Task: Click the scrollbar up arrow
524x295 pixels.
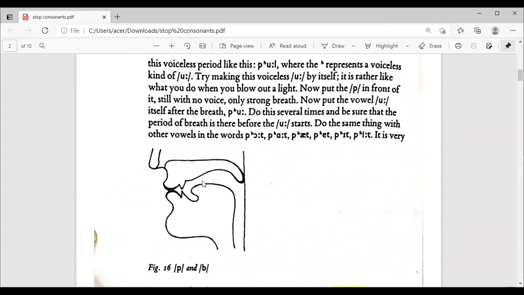Action: 520,42
